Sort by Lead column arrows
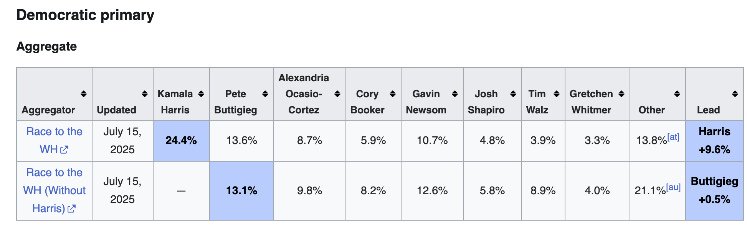The height and width of the screenshot is (226, 747). pos(735,94)
